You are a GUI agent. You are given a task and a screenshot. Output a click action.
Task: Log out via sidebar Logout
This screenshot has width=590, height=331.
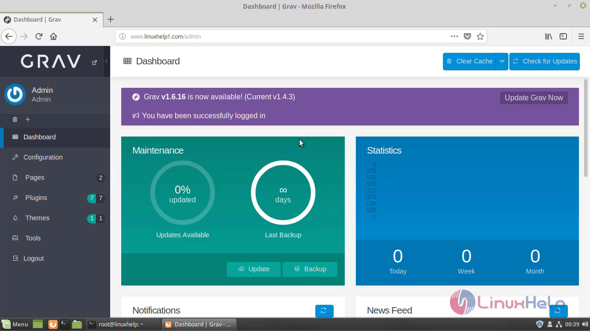pos(55,258)
